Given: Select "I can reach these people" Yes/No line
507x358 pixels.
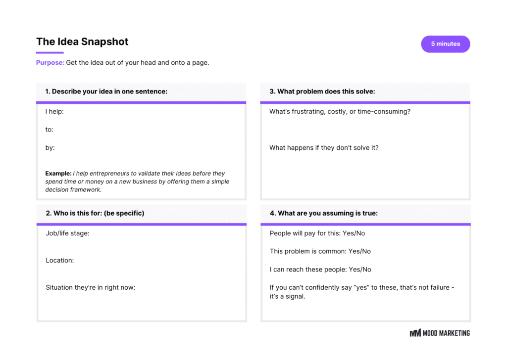Looking at the screenshot, I should pos(320,269).
